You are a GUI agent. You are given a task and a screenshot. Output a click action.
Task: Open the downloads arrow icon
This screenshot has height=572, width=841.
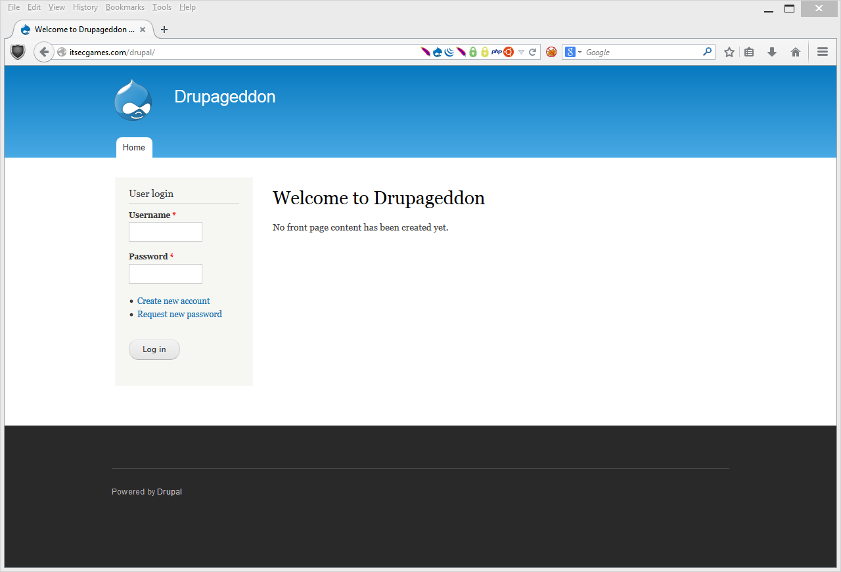772,52
